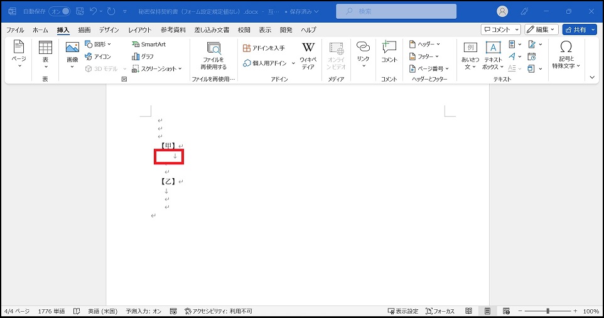Viewport: 604px width, 318px height.
Task: Open あいさつ文 (Greetings) menu
Action: pos(470,56)
